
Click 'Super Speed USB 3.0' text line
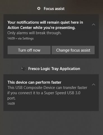tap(62, 93)
